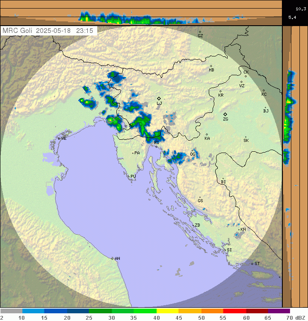Image resolution: width=308 pixels, height=321 pixels.
Task: Click the VE city label
Action: (64, 138)
